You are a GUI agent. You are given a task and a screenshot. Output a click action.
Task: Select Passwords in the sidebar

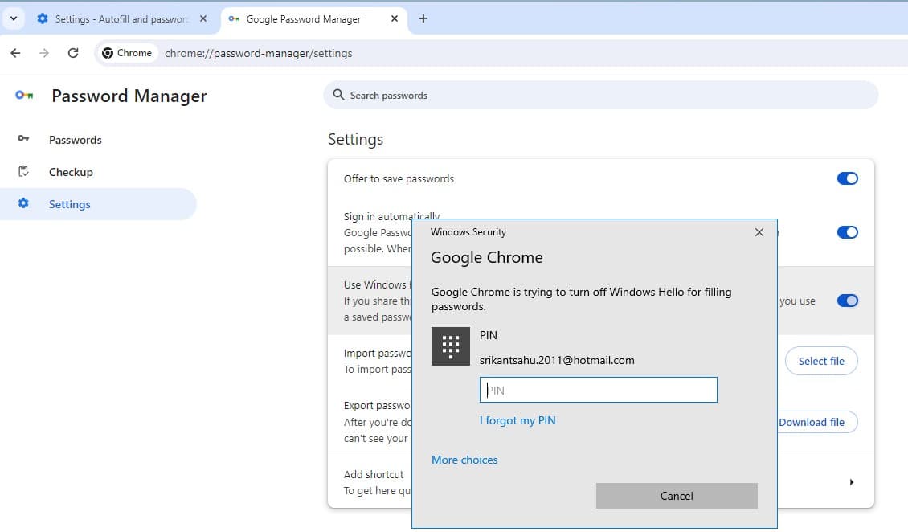coord(75,139)
